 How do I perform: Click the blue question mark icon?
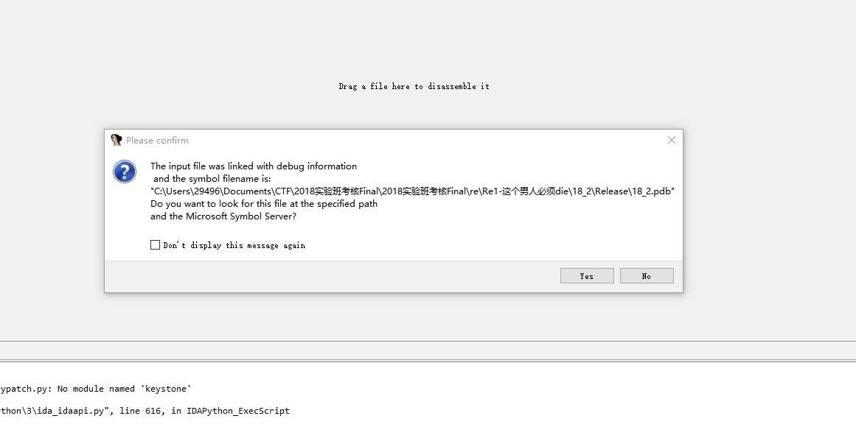[x=125, y=172]
